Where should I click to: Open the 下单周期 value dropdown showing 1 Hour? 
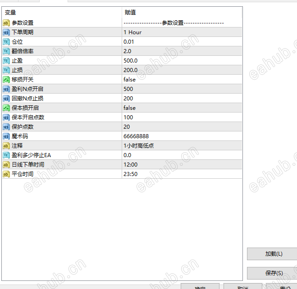coord(182,32)
